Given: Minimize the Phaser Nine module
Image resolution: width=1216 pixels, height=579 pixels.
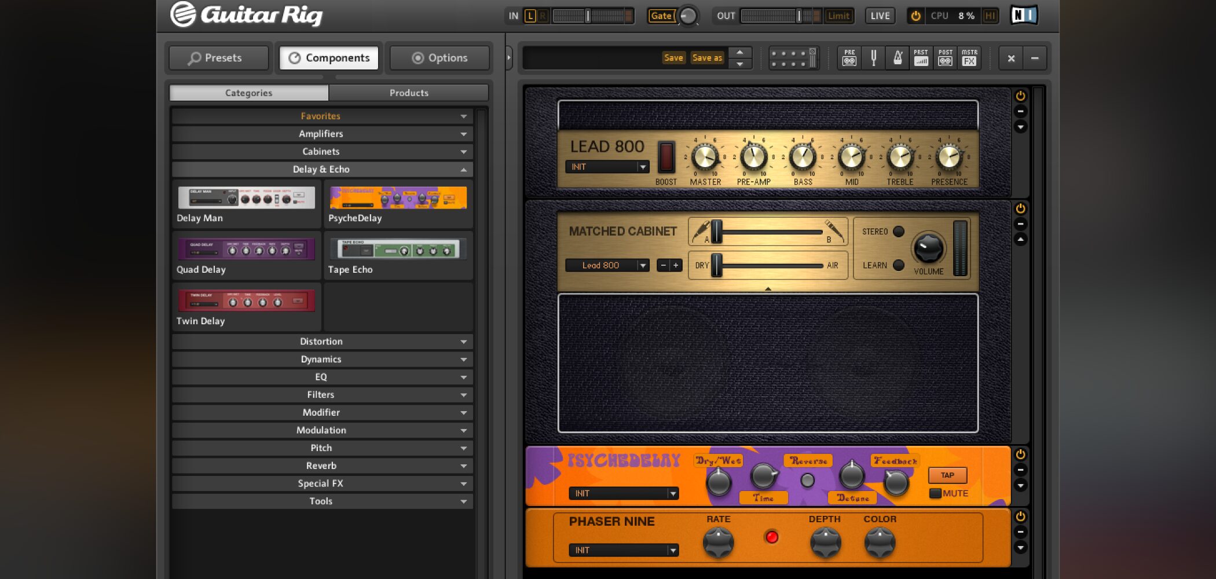Looking at the screenshot, I should click(x=1020, y=532).
